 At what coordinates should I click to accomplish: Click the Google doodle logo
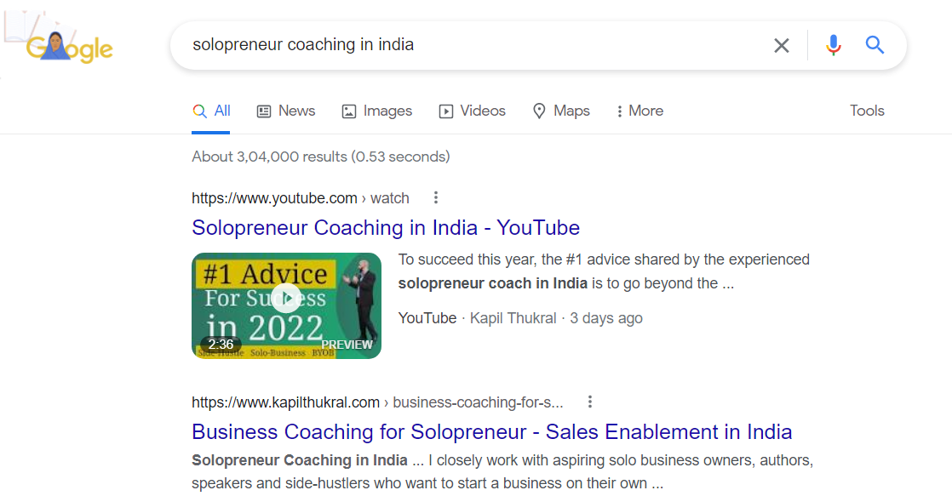(68, 47)
